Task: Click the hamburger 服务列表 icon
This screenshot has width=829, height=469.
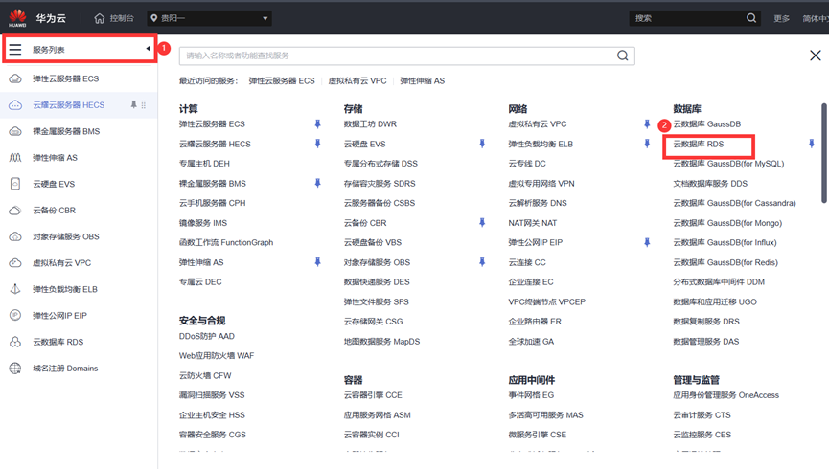Action: tap(15, 50)
